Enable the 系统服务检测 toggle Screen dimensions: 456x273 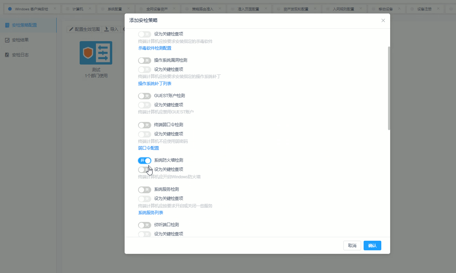click(144, 190)
